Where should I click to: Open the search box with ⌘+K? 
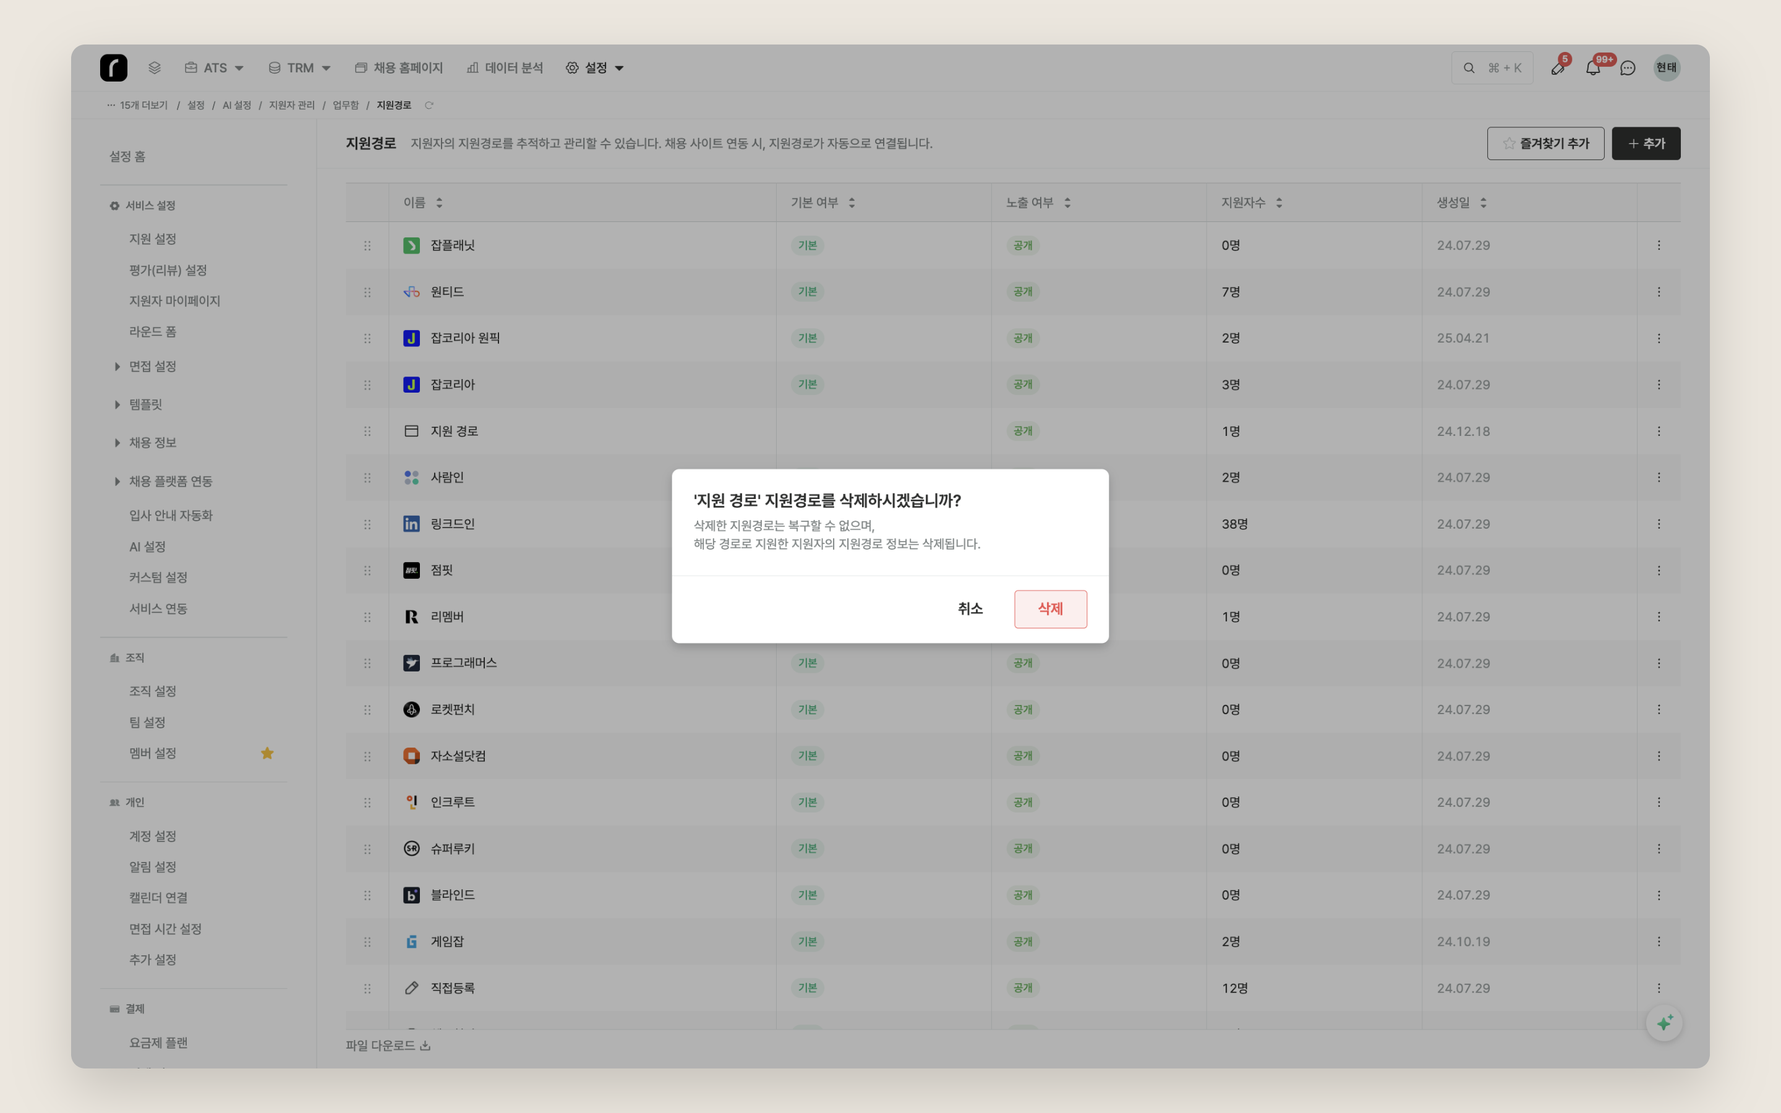pyautogui.click(x=1492, y=68)
